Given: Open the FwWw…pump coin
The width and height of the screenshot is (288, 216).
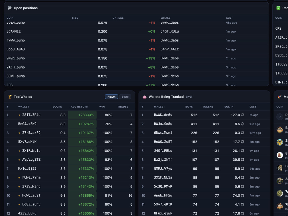Looking at the screenshot, I should tap(16, 40).
